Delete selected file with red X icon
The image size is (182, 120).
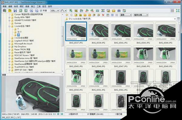click(103, 15)
